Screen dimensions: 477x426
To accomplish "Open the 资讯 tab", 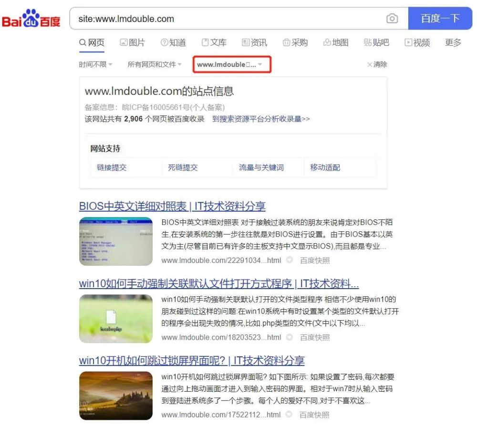I will [x=255, y=42].
